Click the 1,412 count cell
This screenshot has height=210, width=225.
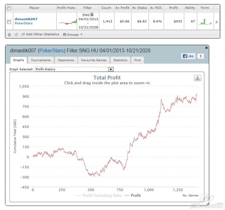107,22
